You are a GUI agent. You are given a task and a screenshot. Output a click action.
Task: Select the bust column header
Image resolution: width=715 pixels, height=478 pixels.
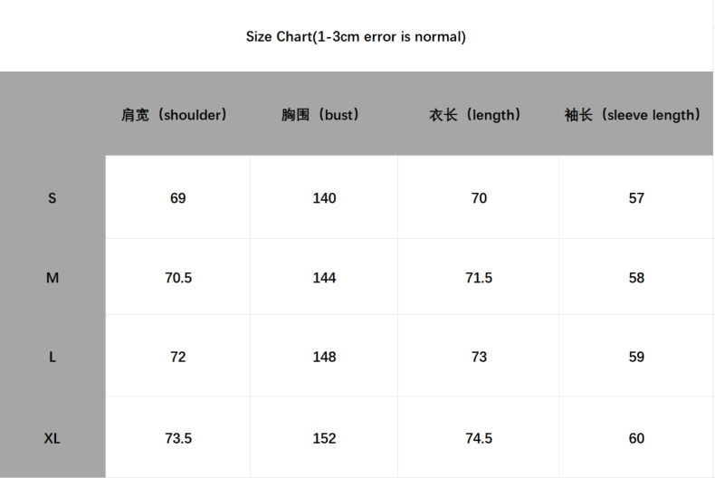[x=320, y=114]
